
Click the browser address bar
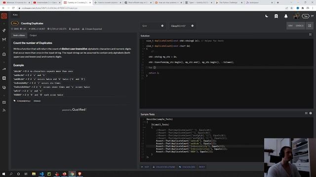151,8
